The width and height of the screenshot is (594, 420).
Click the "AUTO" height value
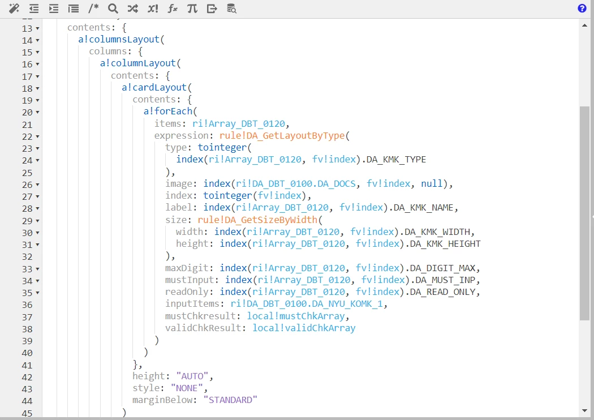tap(192, 376)
